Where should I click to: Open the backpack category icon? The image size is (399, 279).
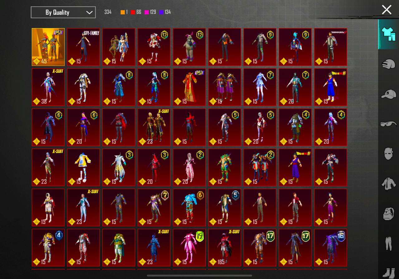(388, 213)
